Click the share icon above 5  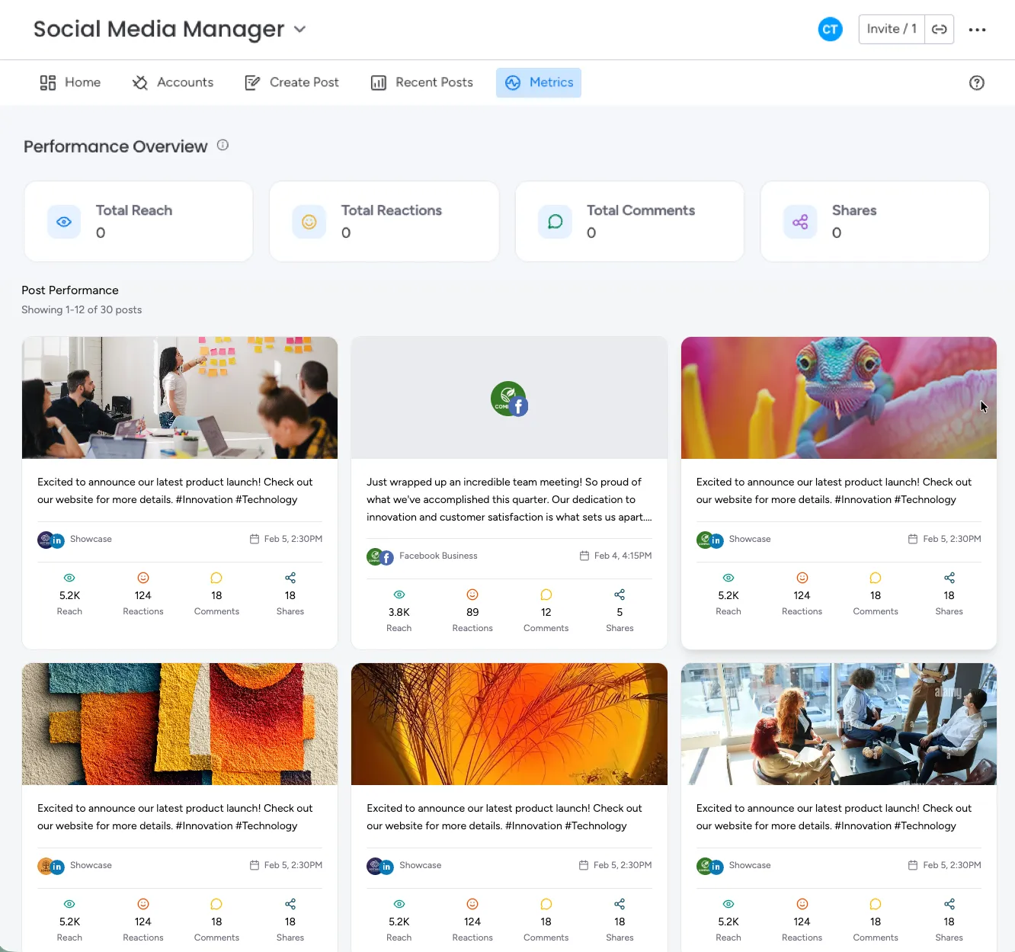[x=620, y=595]
